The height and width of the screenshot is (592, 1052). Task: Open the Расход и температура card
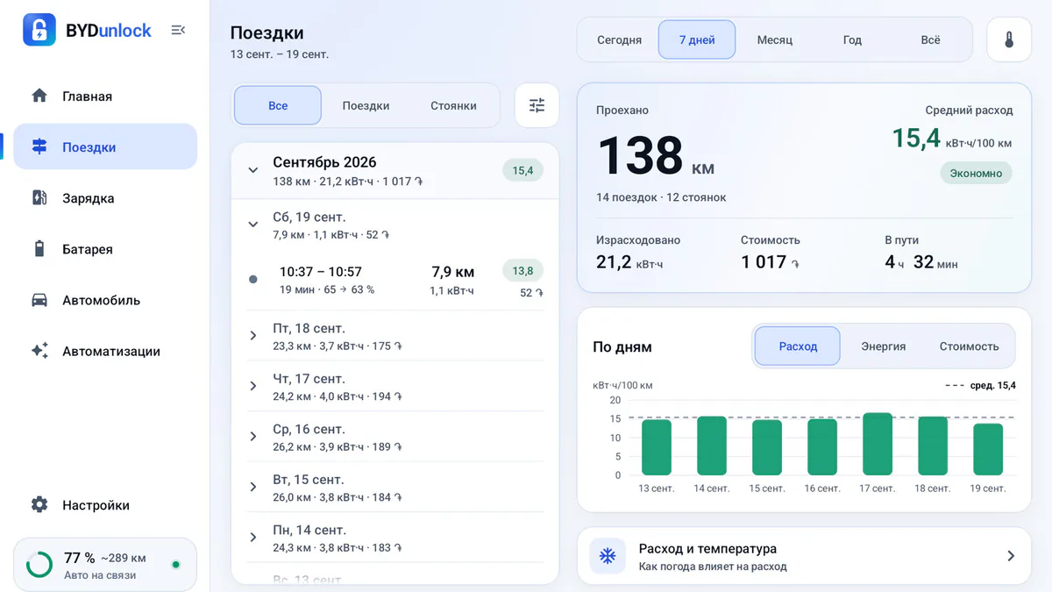click(x=804, y=556)
